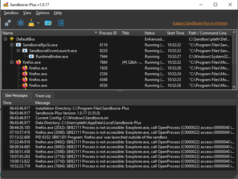Select the DefaultBox sandbox icon
The width and height of the screenshot is (238, 179).
pyautogui.click(x=12, y=39)
